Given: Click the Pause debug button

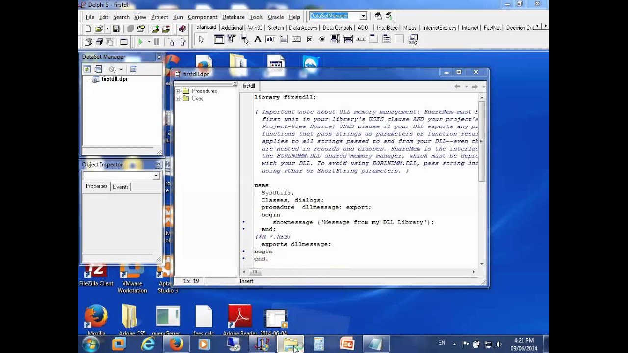Looking at the screenshot, I should 157,42.
